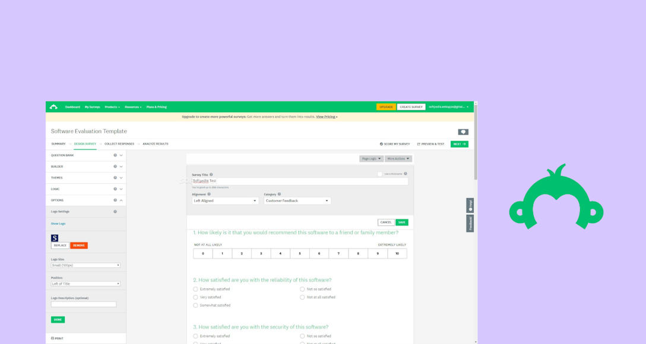Click the Print icon below the sidebar

click(53, 337)
